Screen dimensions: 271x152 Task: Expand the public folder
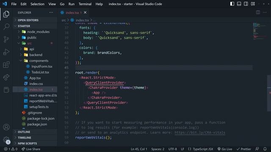click(35, 38)
